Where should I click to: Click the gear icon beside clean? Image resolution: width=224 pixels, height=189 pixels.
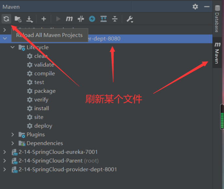(x=30, y=56)
